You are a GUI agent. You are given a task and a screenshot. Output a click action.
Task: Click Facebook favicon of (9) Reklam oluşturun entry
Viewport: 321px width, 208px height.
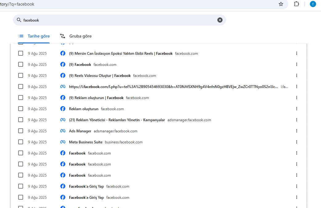pyautogui.click(x=63, y=98)
